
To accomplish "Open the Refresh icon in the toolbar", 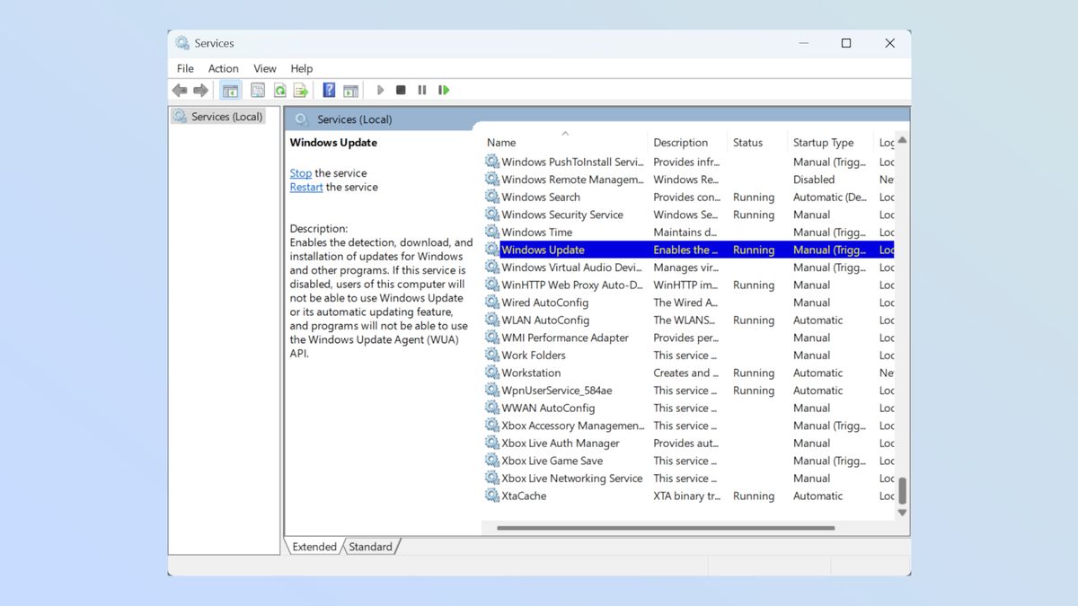I will coord(278,89).
